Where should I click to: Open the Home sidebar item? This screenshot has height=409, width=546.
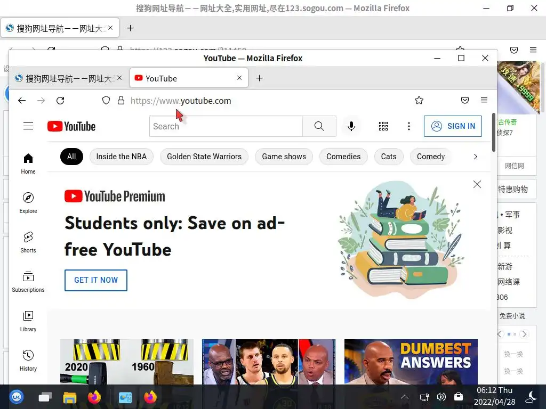[x=28, y=164]
